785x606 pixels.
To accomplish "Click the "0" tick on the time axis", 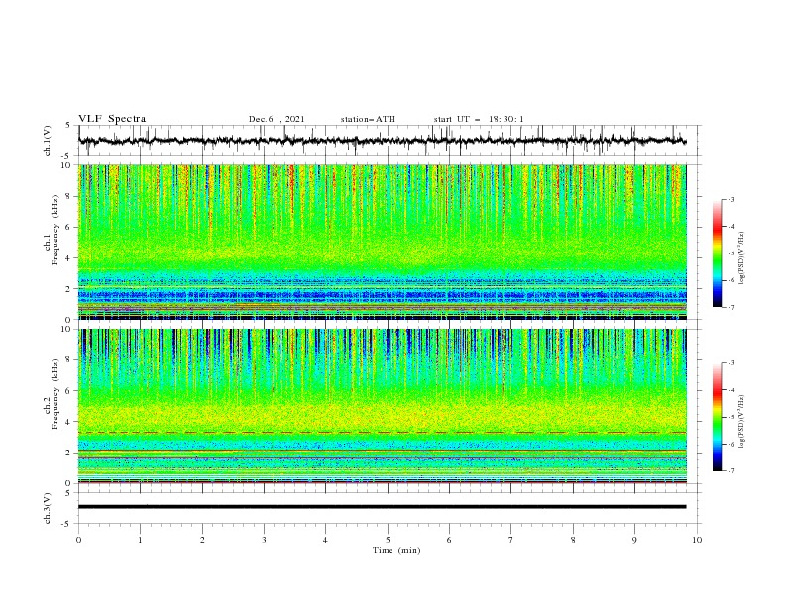I will 78,540.
